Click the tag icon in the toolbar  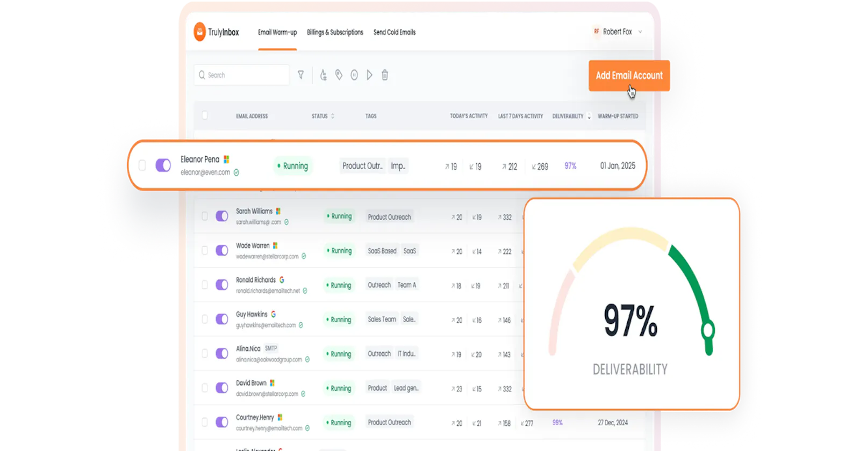pos(339,75)
